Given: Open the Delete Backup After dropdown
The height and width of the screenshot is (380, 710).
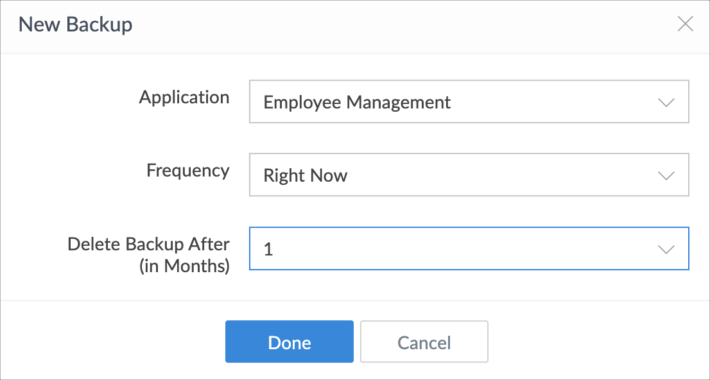Looking at the screenshot, I should pos(469,248).
